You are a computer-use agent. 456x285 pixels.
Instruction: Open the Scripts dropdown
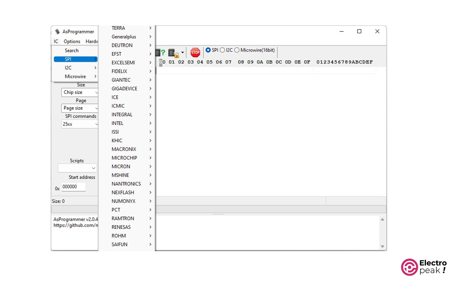coord(77,168)
